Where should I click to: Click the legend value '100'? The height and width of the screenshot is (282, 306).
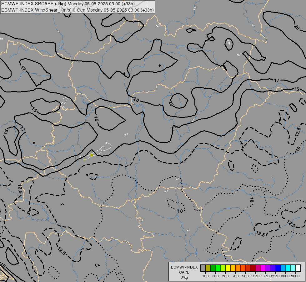coord(205,276)
